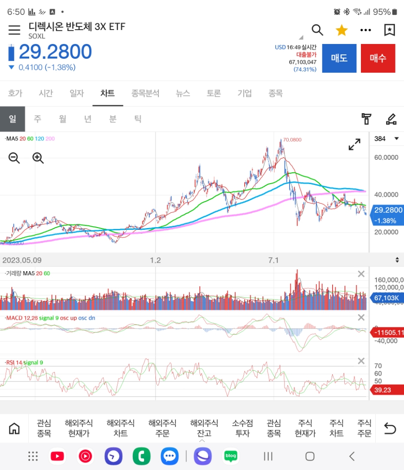Expand the chart to fullscreen

coord(355,144)
